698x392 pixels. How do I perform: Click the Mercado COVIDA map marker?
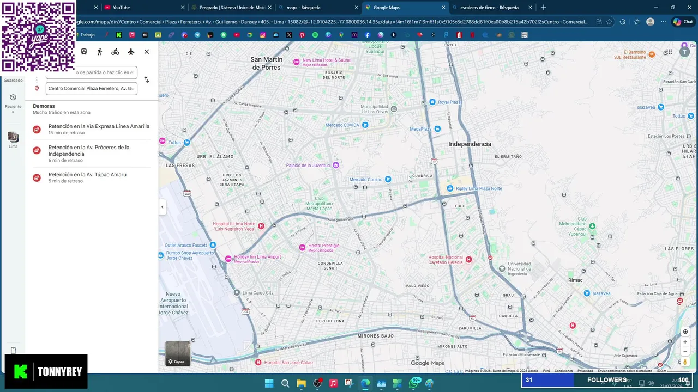(365, 125)
